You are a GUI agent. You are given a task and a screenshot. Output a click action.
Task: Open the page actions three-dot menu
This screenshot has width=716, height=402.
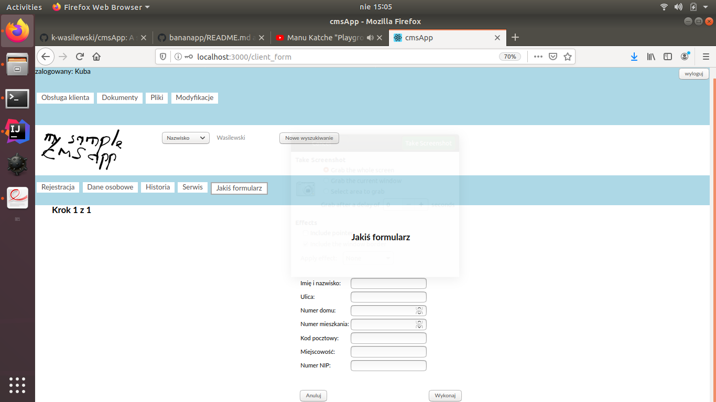pyautogui.click(x=538, y=57)
